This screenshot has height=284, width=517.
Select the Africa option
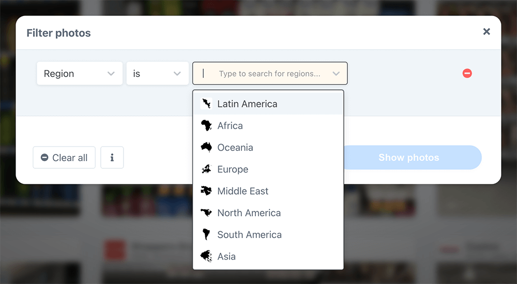coord(268,125)
